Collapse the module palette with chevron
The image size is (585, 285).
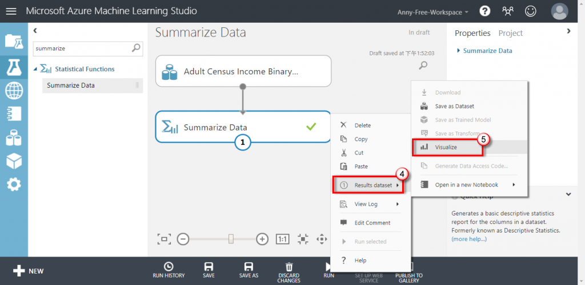point(35,31)
